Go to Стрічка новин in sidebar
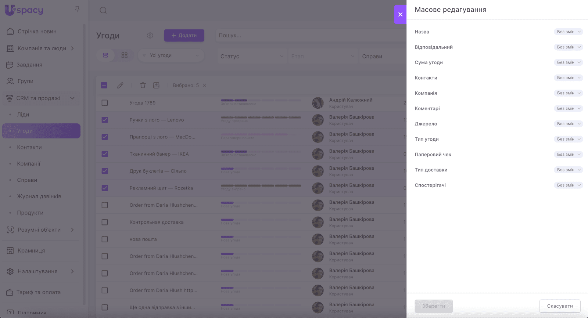 click(37, 32)
